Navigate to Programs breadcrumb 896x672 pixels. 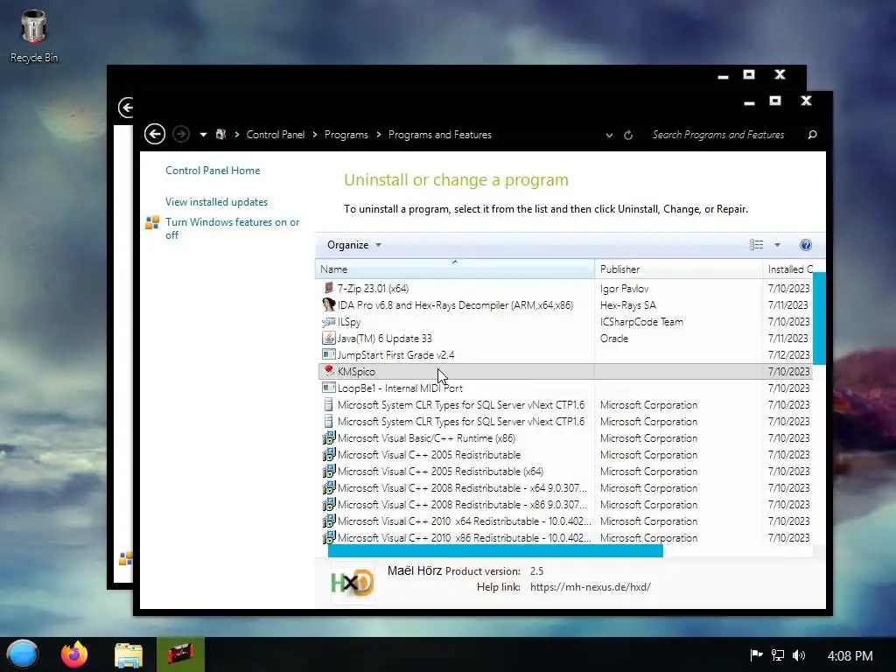coord(346,134)
